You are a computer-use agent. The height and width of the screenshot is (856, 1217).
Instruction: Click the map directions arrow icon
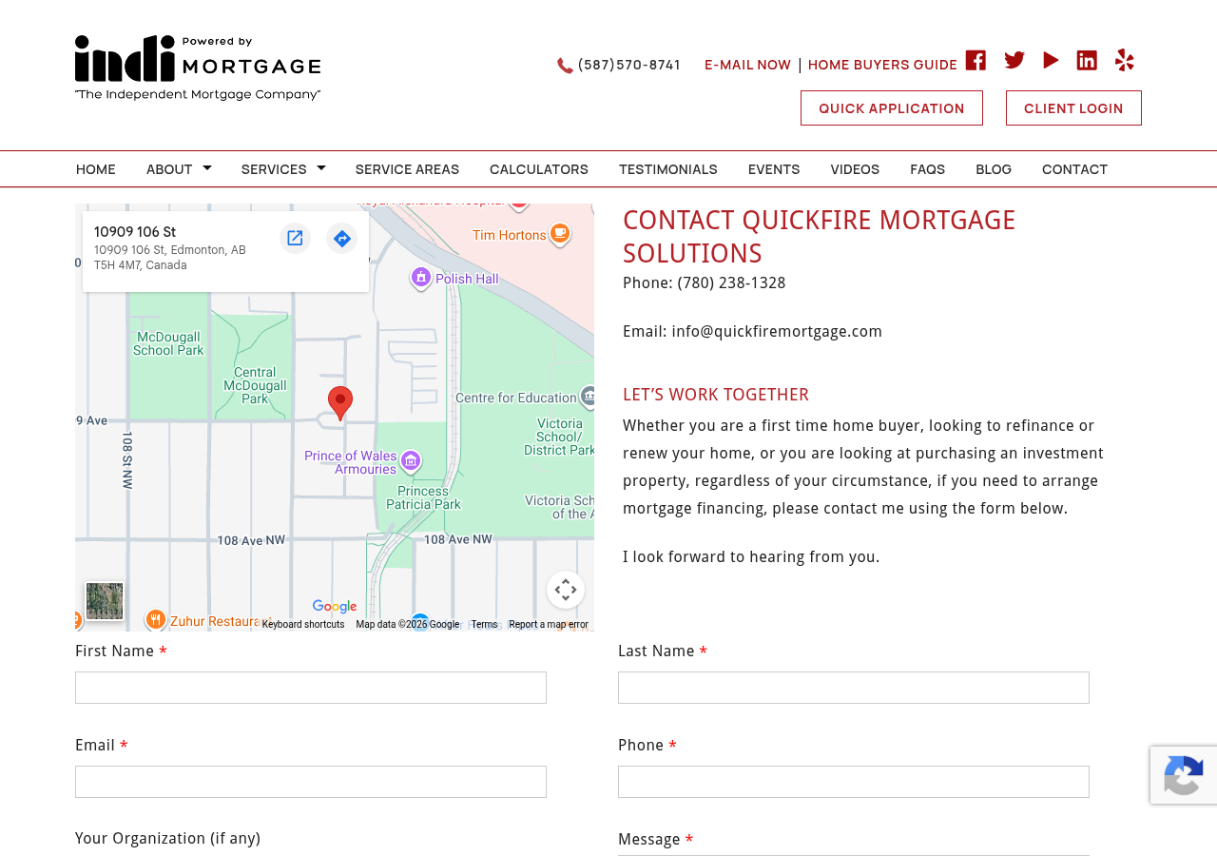coord(342,238)
